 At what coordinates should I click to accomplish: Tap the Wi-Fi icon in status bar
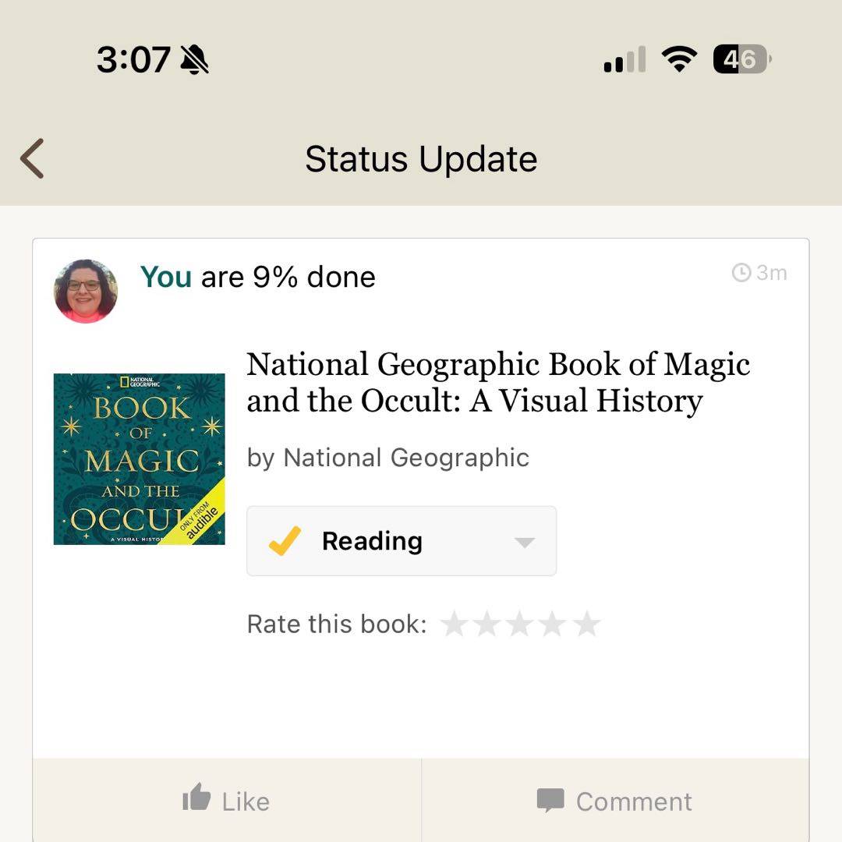click(x=678, y=59)
